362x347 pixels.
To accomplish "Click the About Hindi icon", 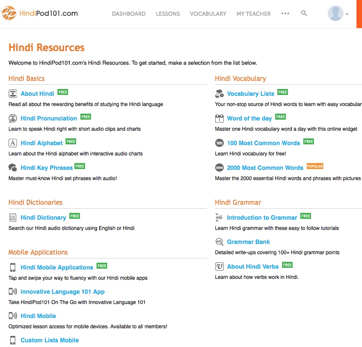I will (13, 94).
